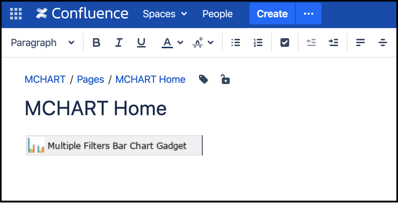Image resolution: width=398 pixels, height=203 pixels.
Task: Apply italic formatting
Action: click(x=119, y=43)
